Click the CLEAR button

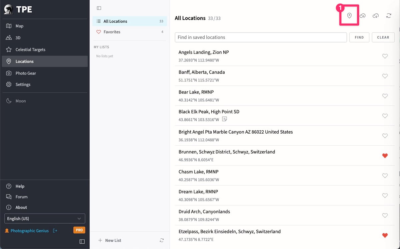click(x=383, y=37)
